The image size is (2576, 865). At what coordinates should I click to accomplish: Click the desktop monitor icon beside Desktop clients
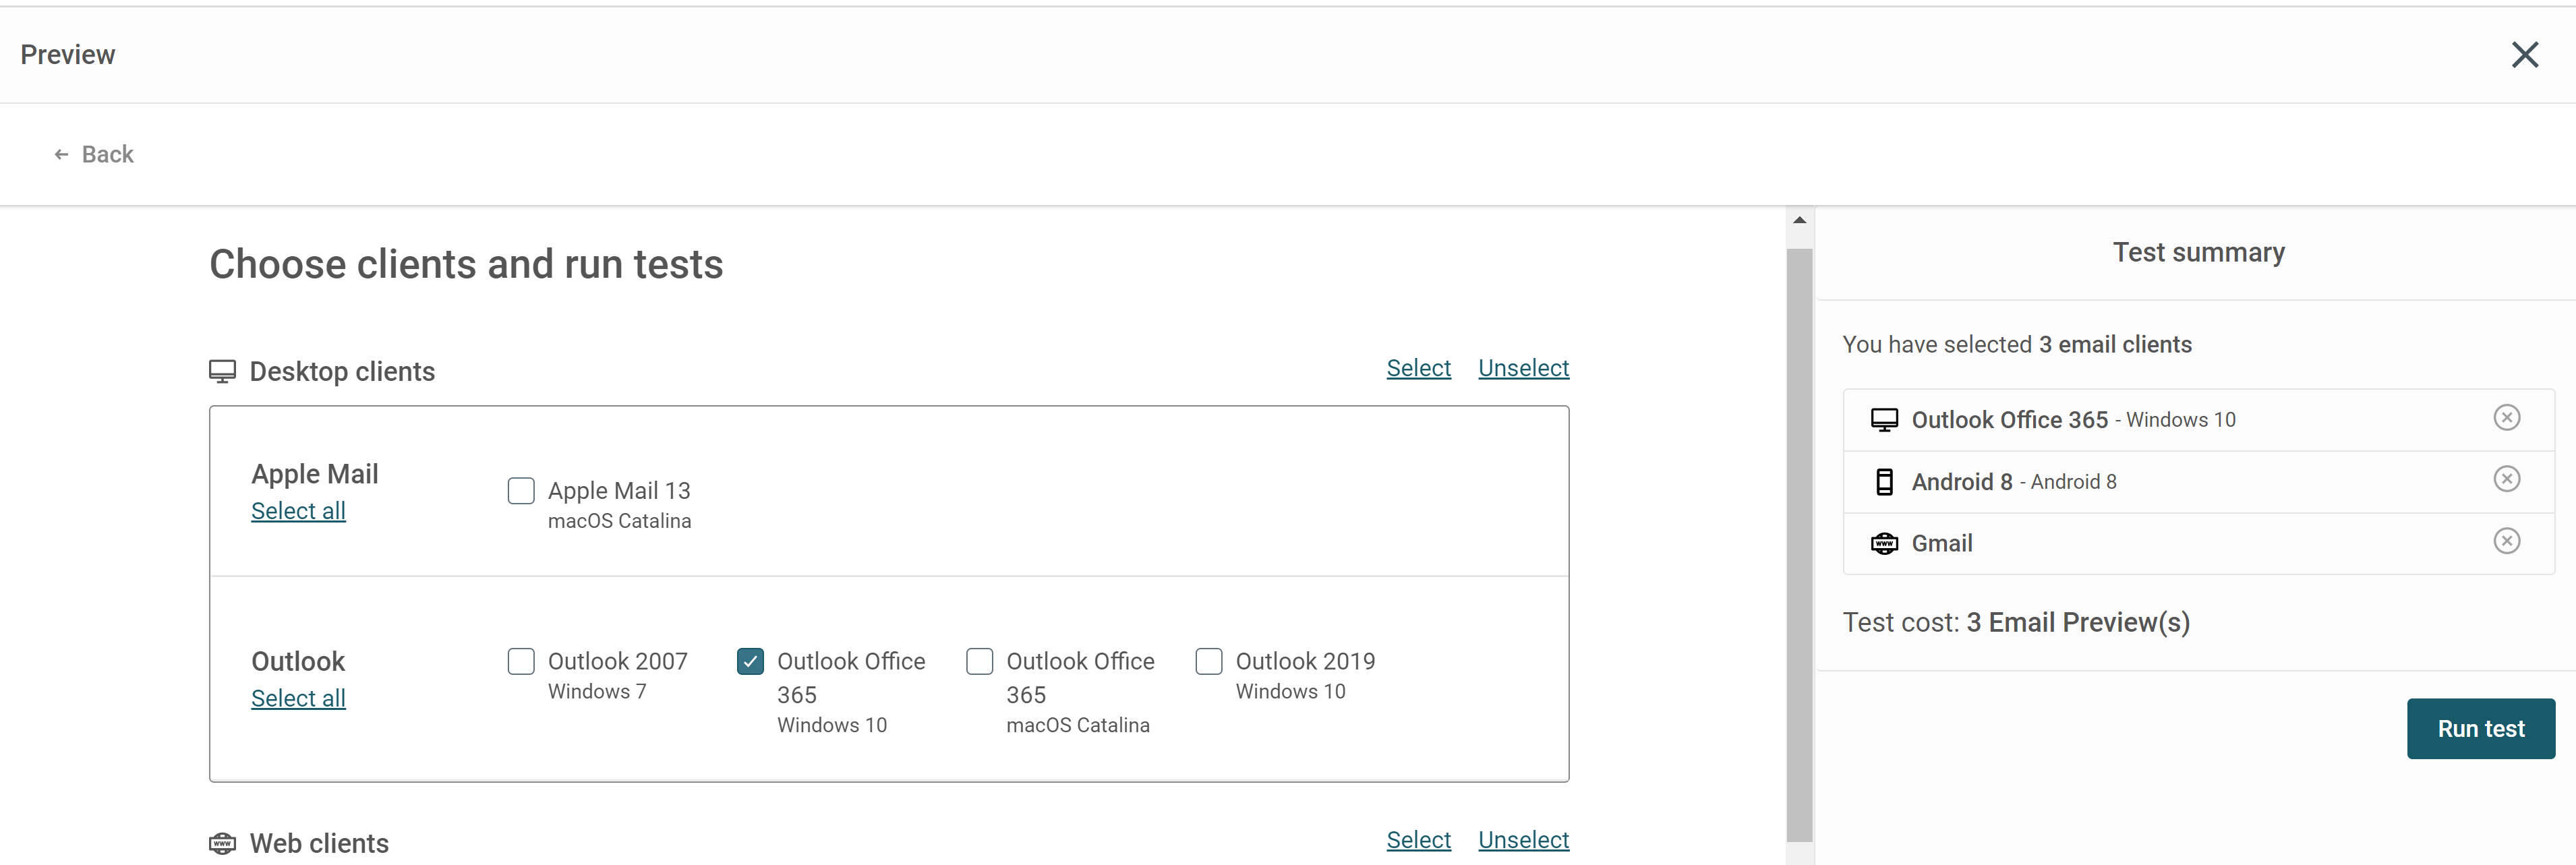point(222,372)
